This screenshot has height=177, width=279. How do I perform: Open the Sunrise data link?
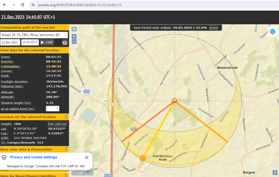click(7, 61)
